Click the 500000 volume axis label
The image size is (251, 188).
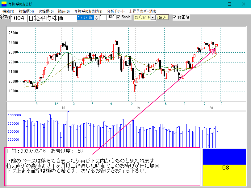[14, 132]
